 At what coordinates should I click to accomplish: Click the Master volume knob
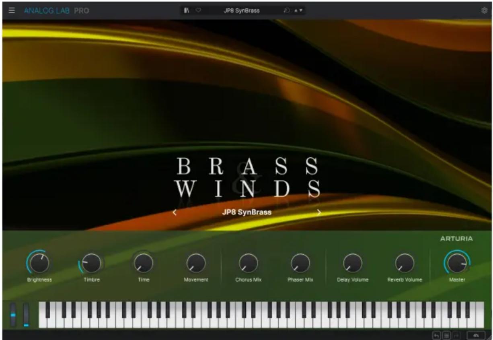click(x=457, y=263)
